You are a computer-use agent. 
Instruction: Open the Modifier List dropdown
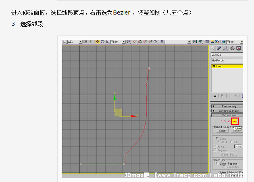pyautogui.click(x=227, y=61)
